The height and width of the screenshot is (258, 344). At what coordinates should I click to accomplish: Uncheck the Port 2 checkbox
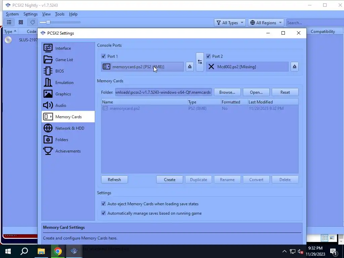click(208, 56)
